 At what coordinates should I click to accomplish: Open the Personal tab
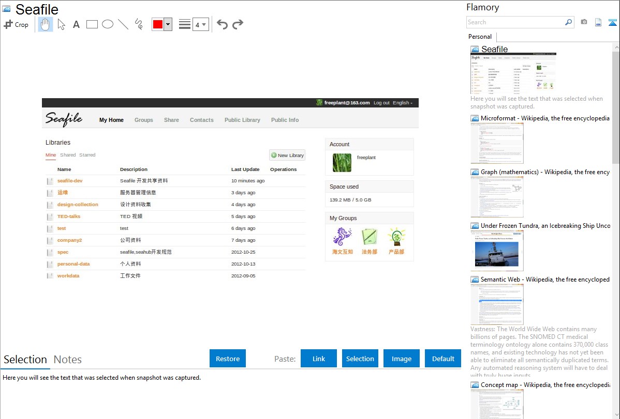pos(480,37)
